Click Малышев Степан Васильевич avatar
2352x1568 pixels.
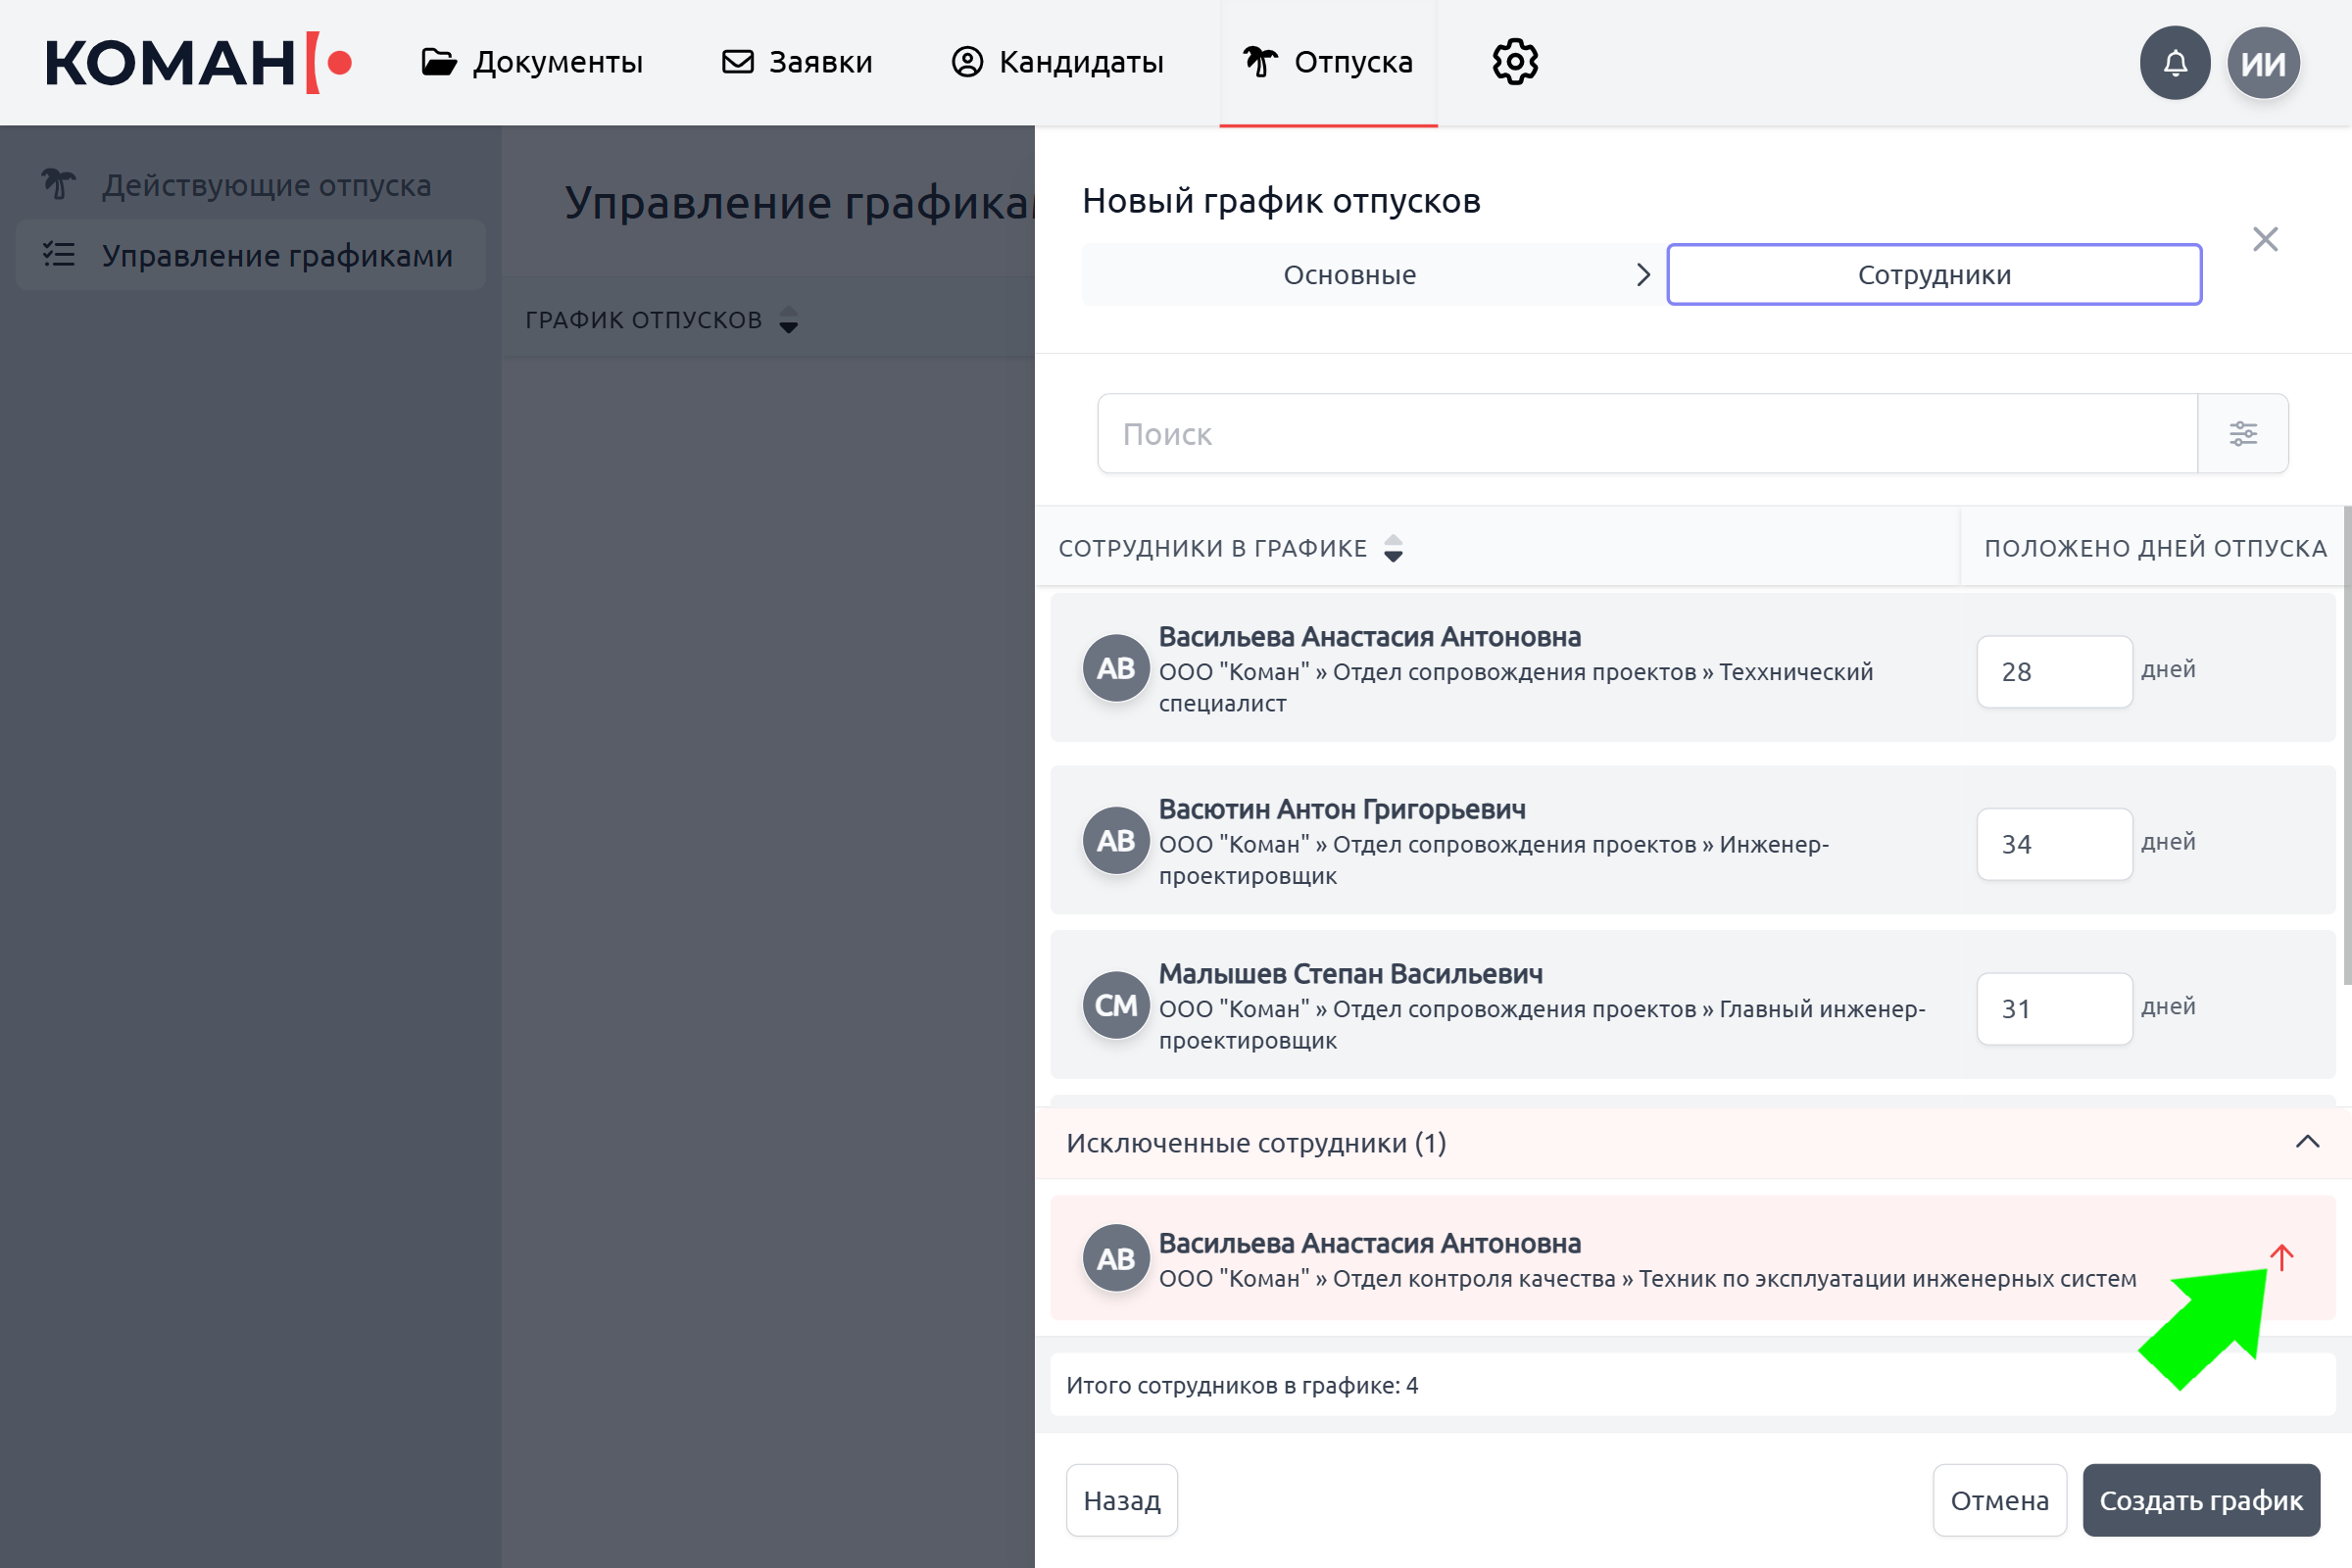1115,1005
